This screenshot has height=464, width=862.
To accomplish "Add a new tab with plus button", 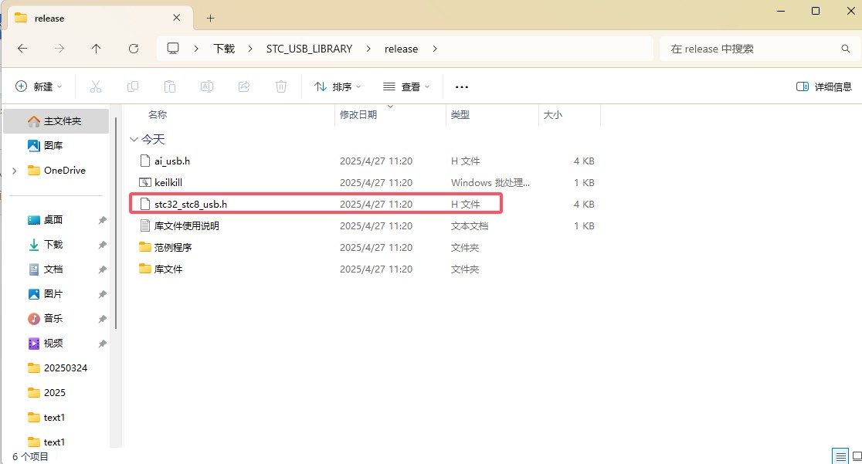I will tap(210, 18).
